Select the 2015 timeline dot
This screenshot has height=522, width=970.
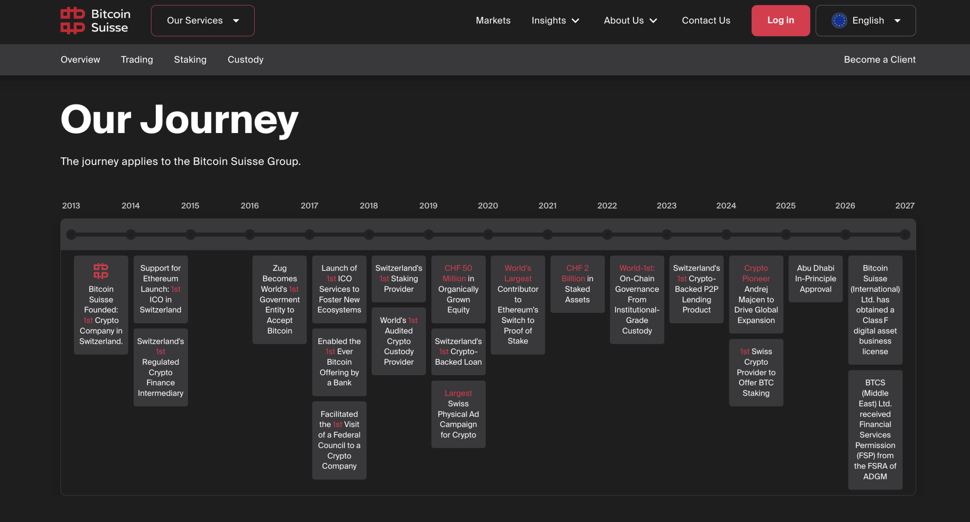coord(190,234)
